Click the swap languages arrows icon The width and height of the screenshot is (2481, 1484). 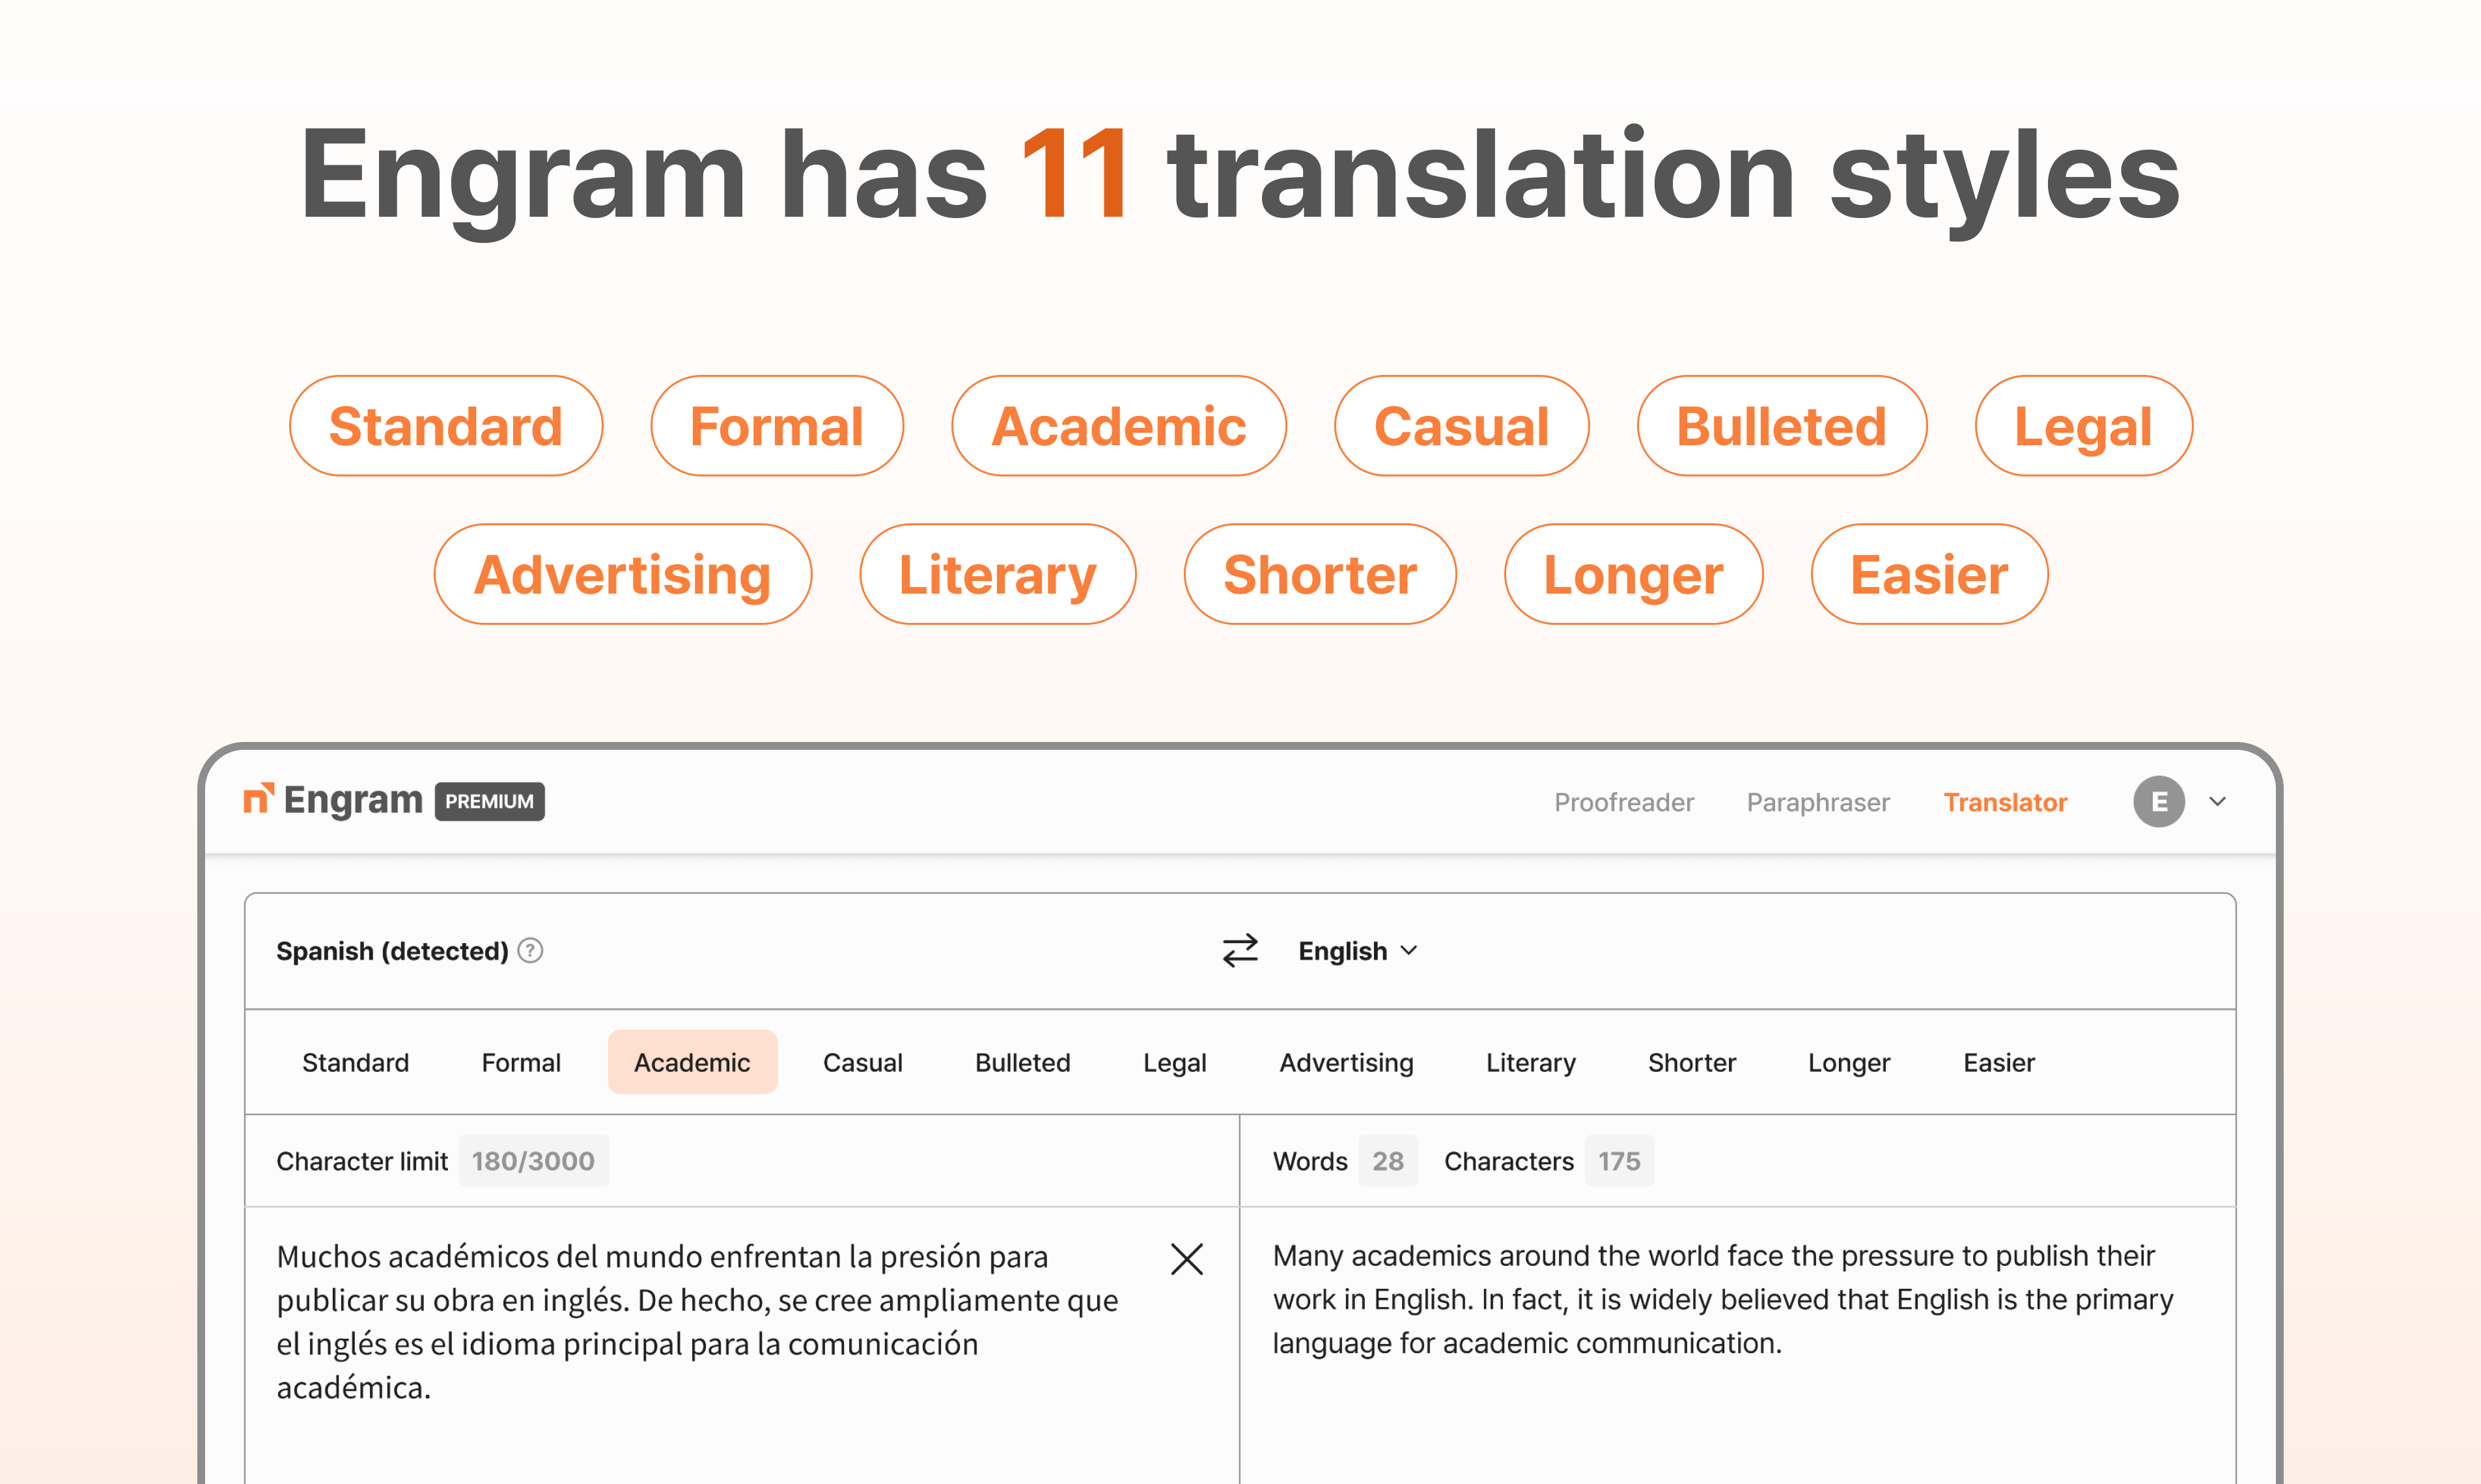[1239, 950]
